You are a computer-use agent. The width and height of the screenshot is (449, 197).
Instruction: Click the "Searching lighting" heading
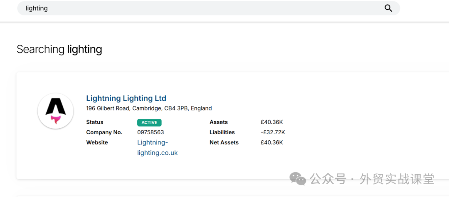point(59,50)
